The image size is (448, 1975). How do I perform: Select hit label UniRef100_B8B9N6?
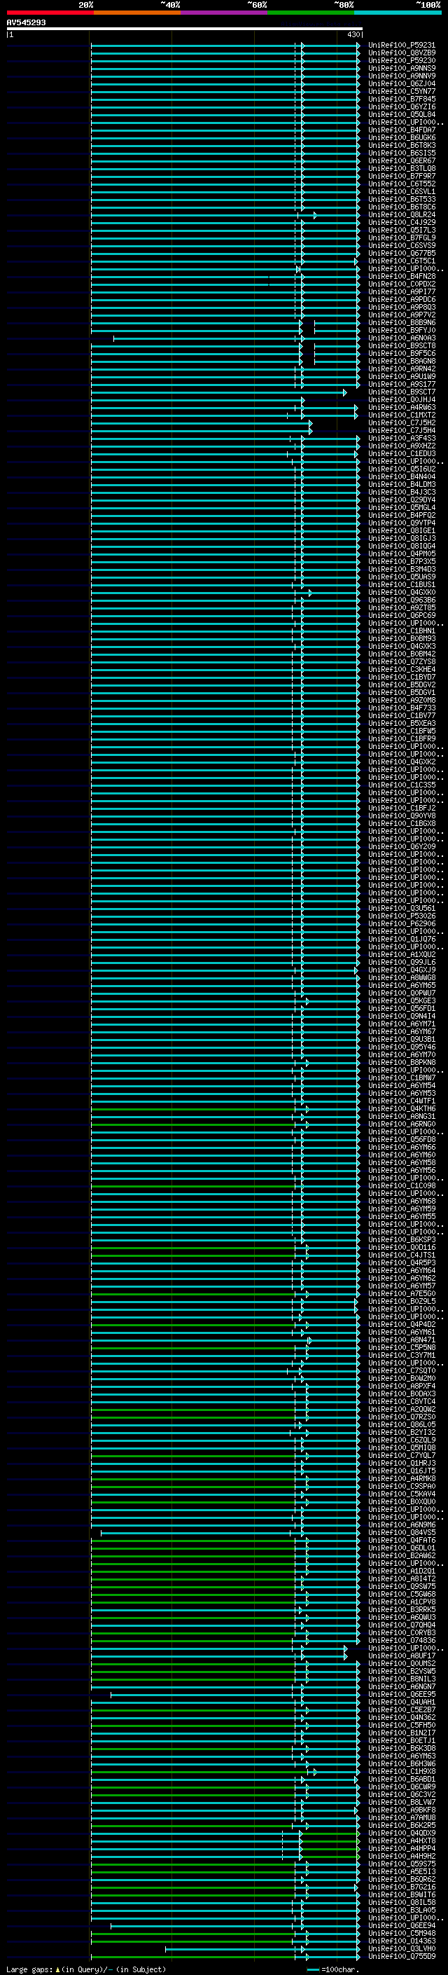coord(402,323)
